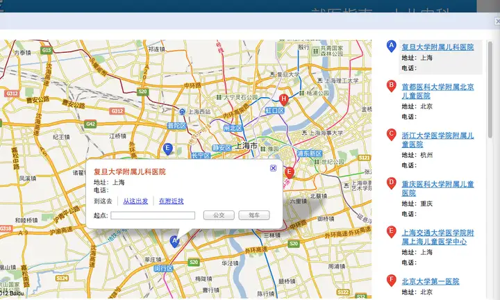Image resolution: width=500 pixels, height=300 pixels.
Task: Click the 方泰镇 town label
Action: (x=23, y=53)
